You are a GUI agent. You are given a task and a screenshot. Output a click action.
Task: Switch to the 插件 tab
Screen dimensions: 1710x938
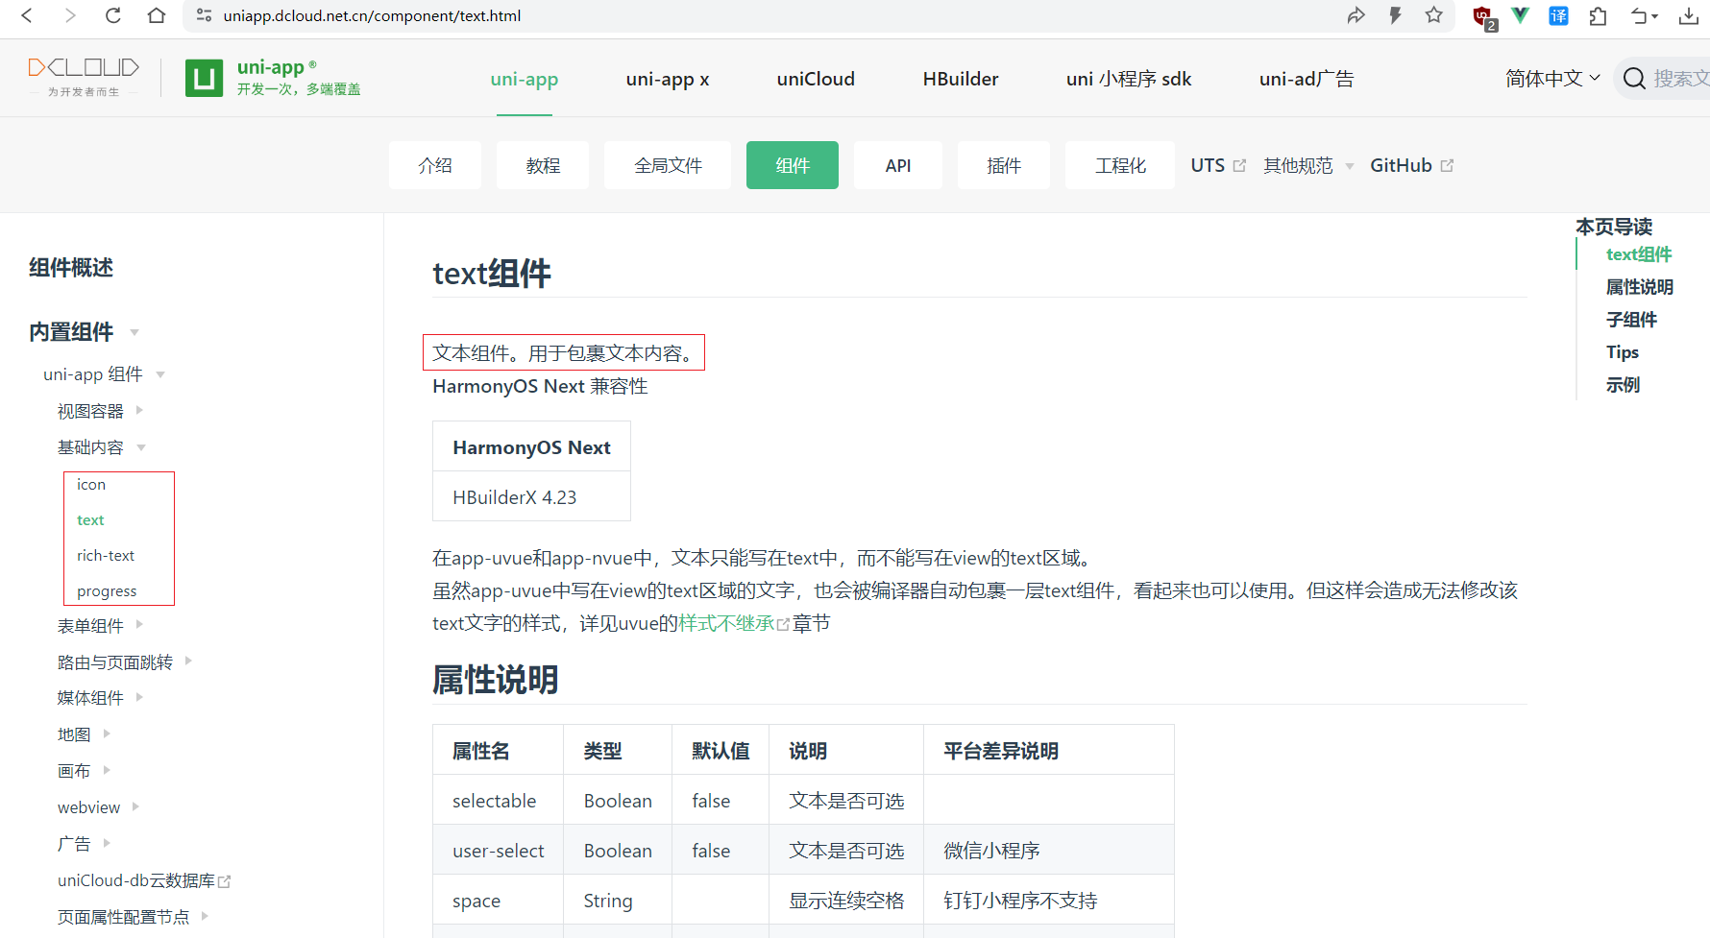coord(1004,165)
